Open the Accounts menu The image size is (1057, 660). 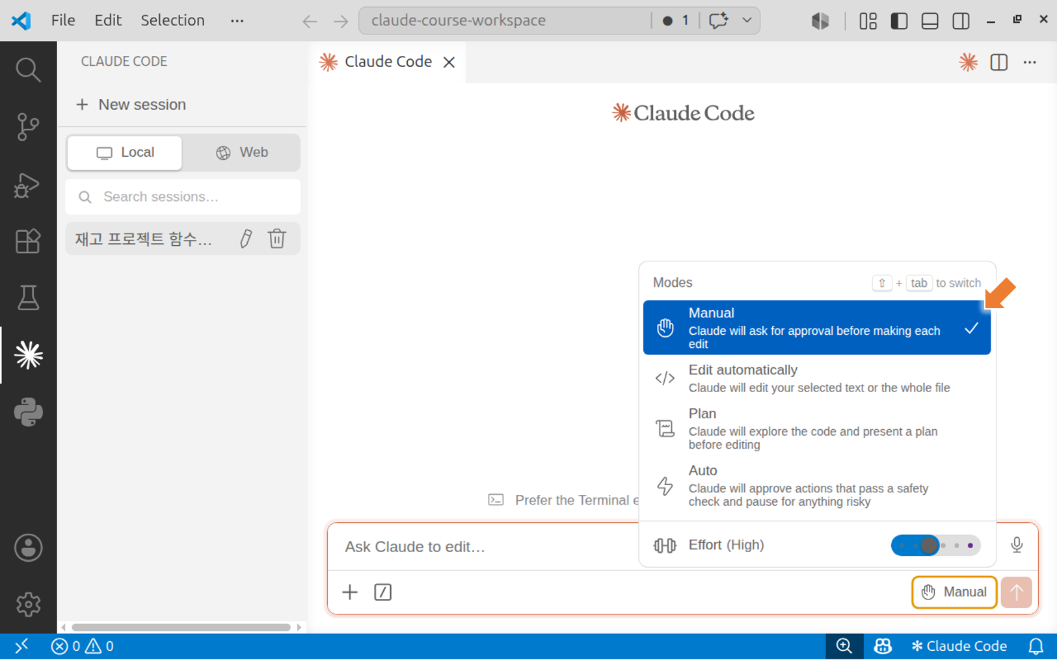point(28,548)
